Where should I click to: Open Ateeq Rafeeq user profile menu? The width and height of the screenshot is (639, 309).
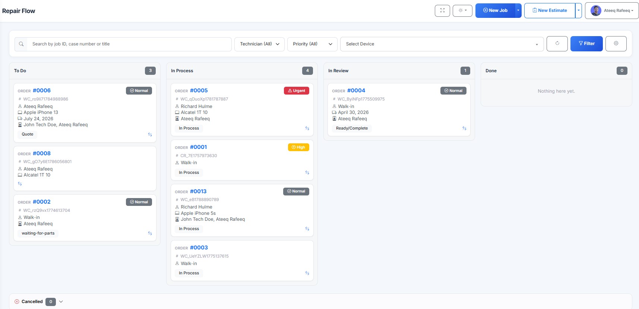(x=612, y=11)
